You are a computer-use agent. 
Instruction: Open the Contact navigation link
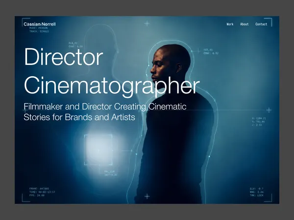261,24
